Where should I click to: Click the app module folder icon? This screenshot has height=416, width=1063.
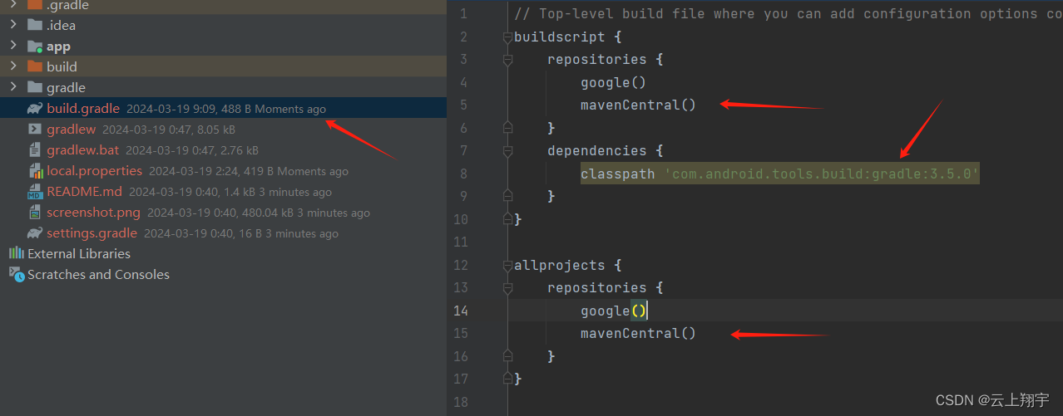(x=34, y=46)
